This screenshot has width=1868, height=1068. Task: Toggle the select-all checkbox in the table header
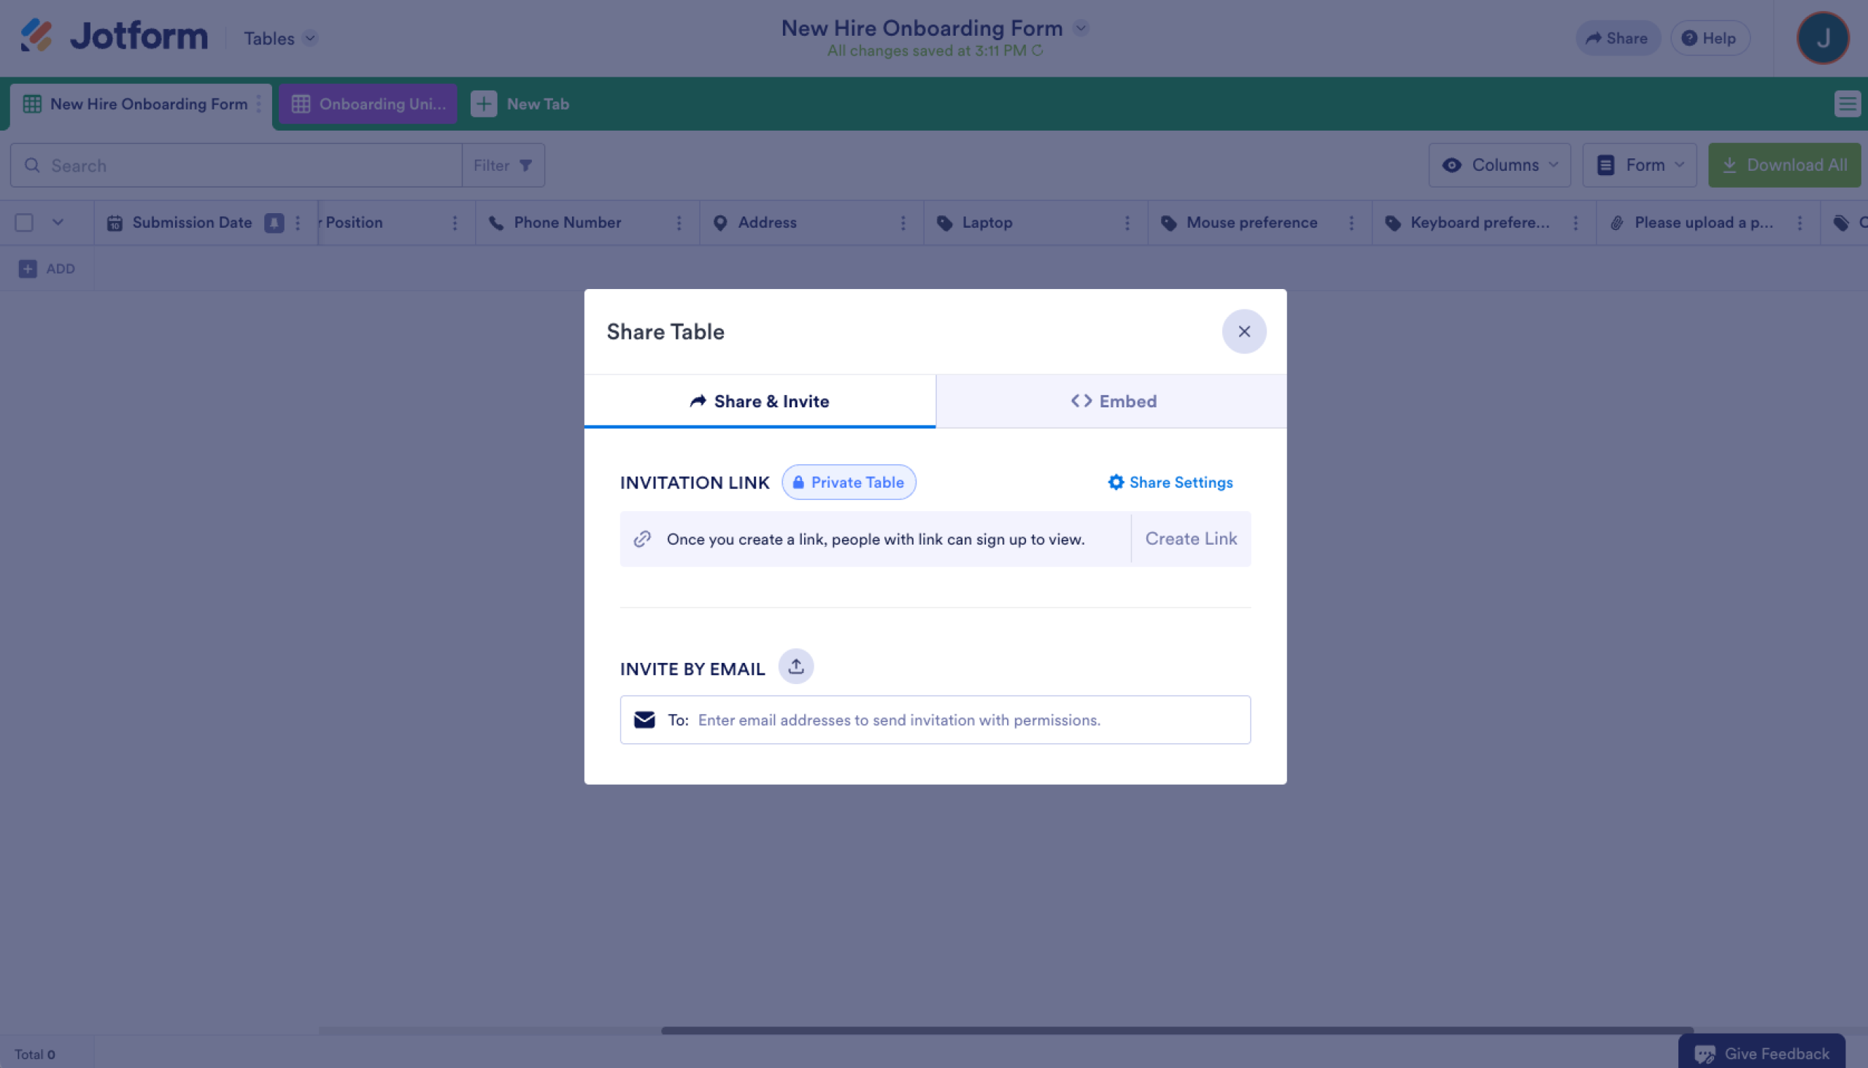pos(24,221)
